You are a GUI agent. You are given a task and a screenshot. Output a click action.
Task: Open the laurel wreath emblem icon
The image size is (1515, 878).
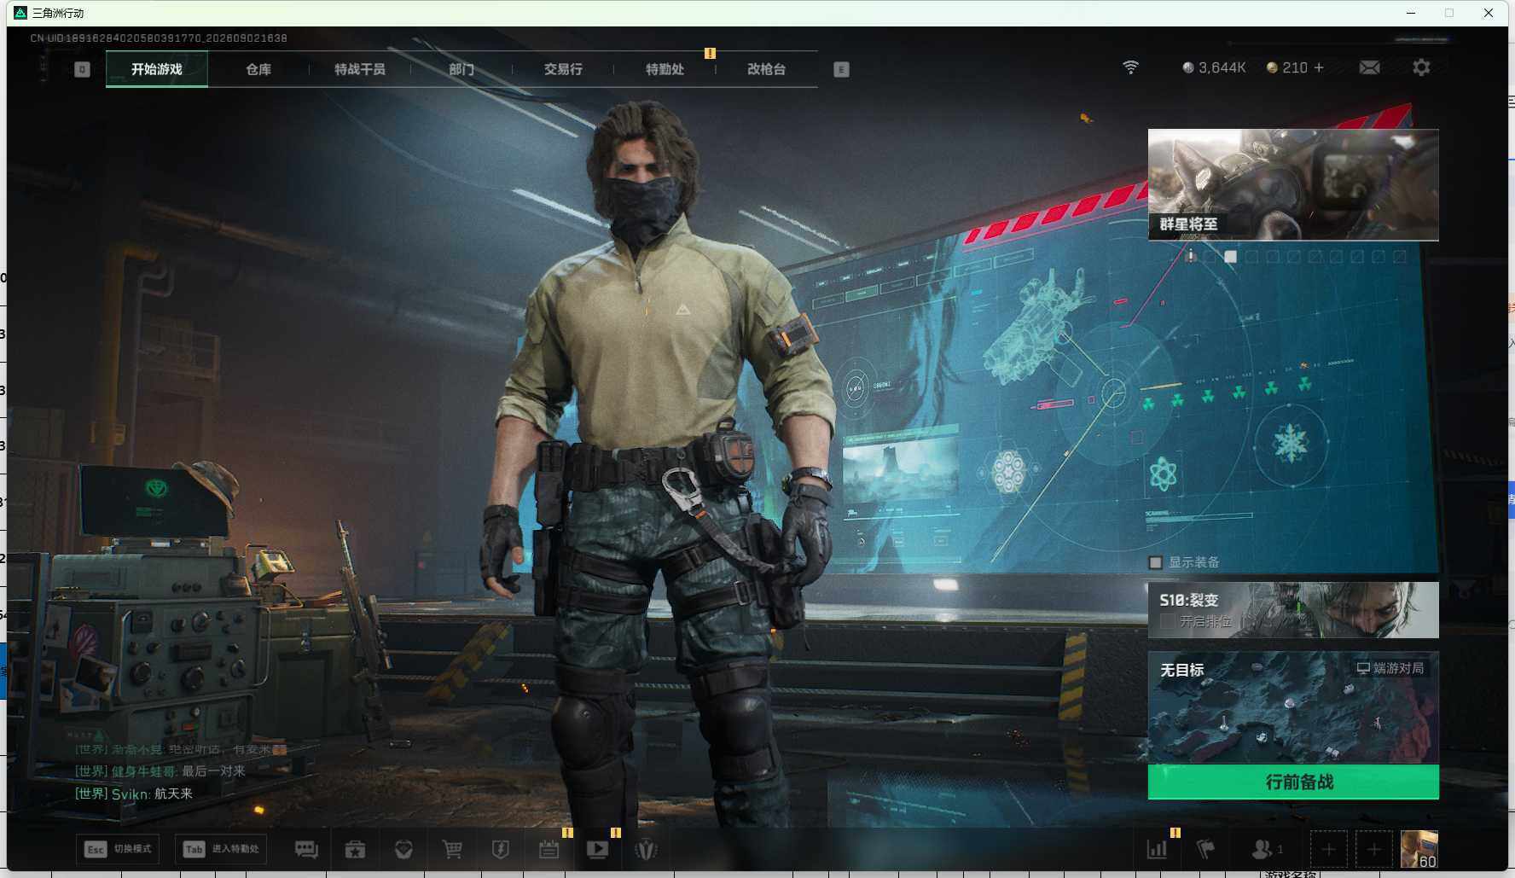647,849
